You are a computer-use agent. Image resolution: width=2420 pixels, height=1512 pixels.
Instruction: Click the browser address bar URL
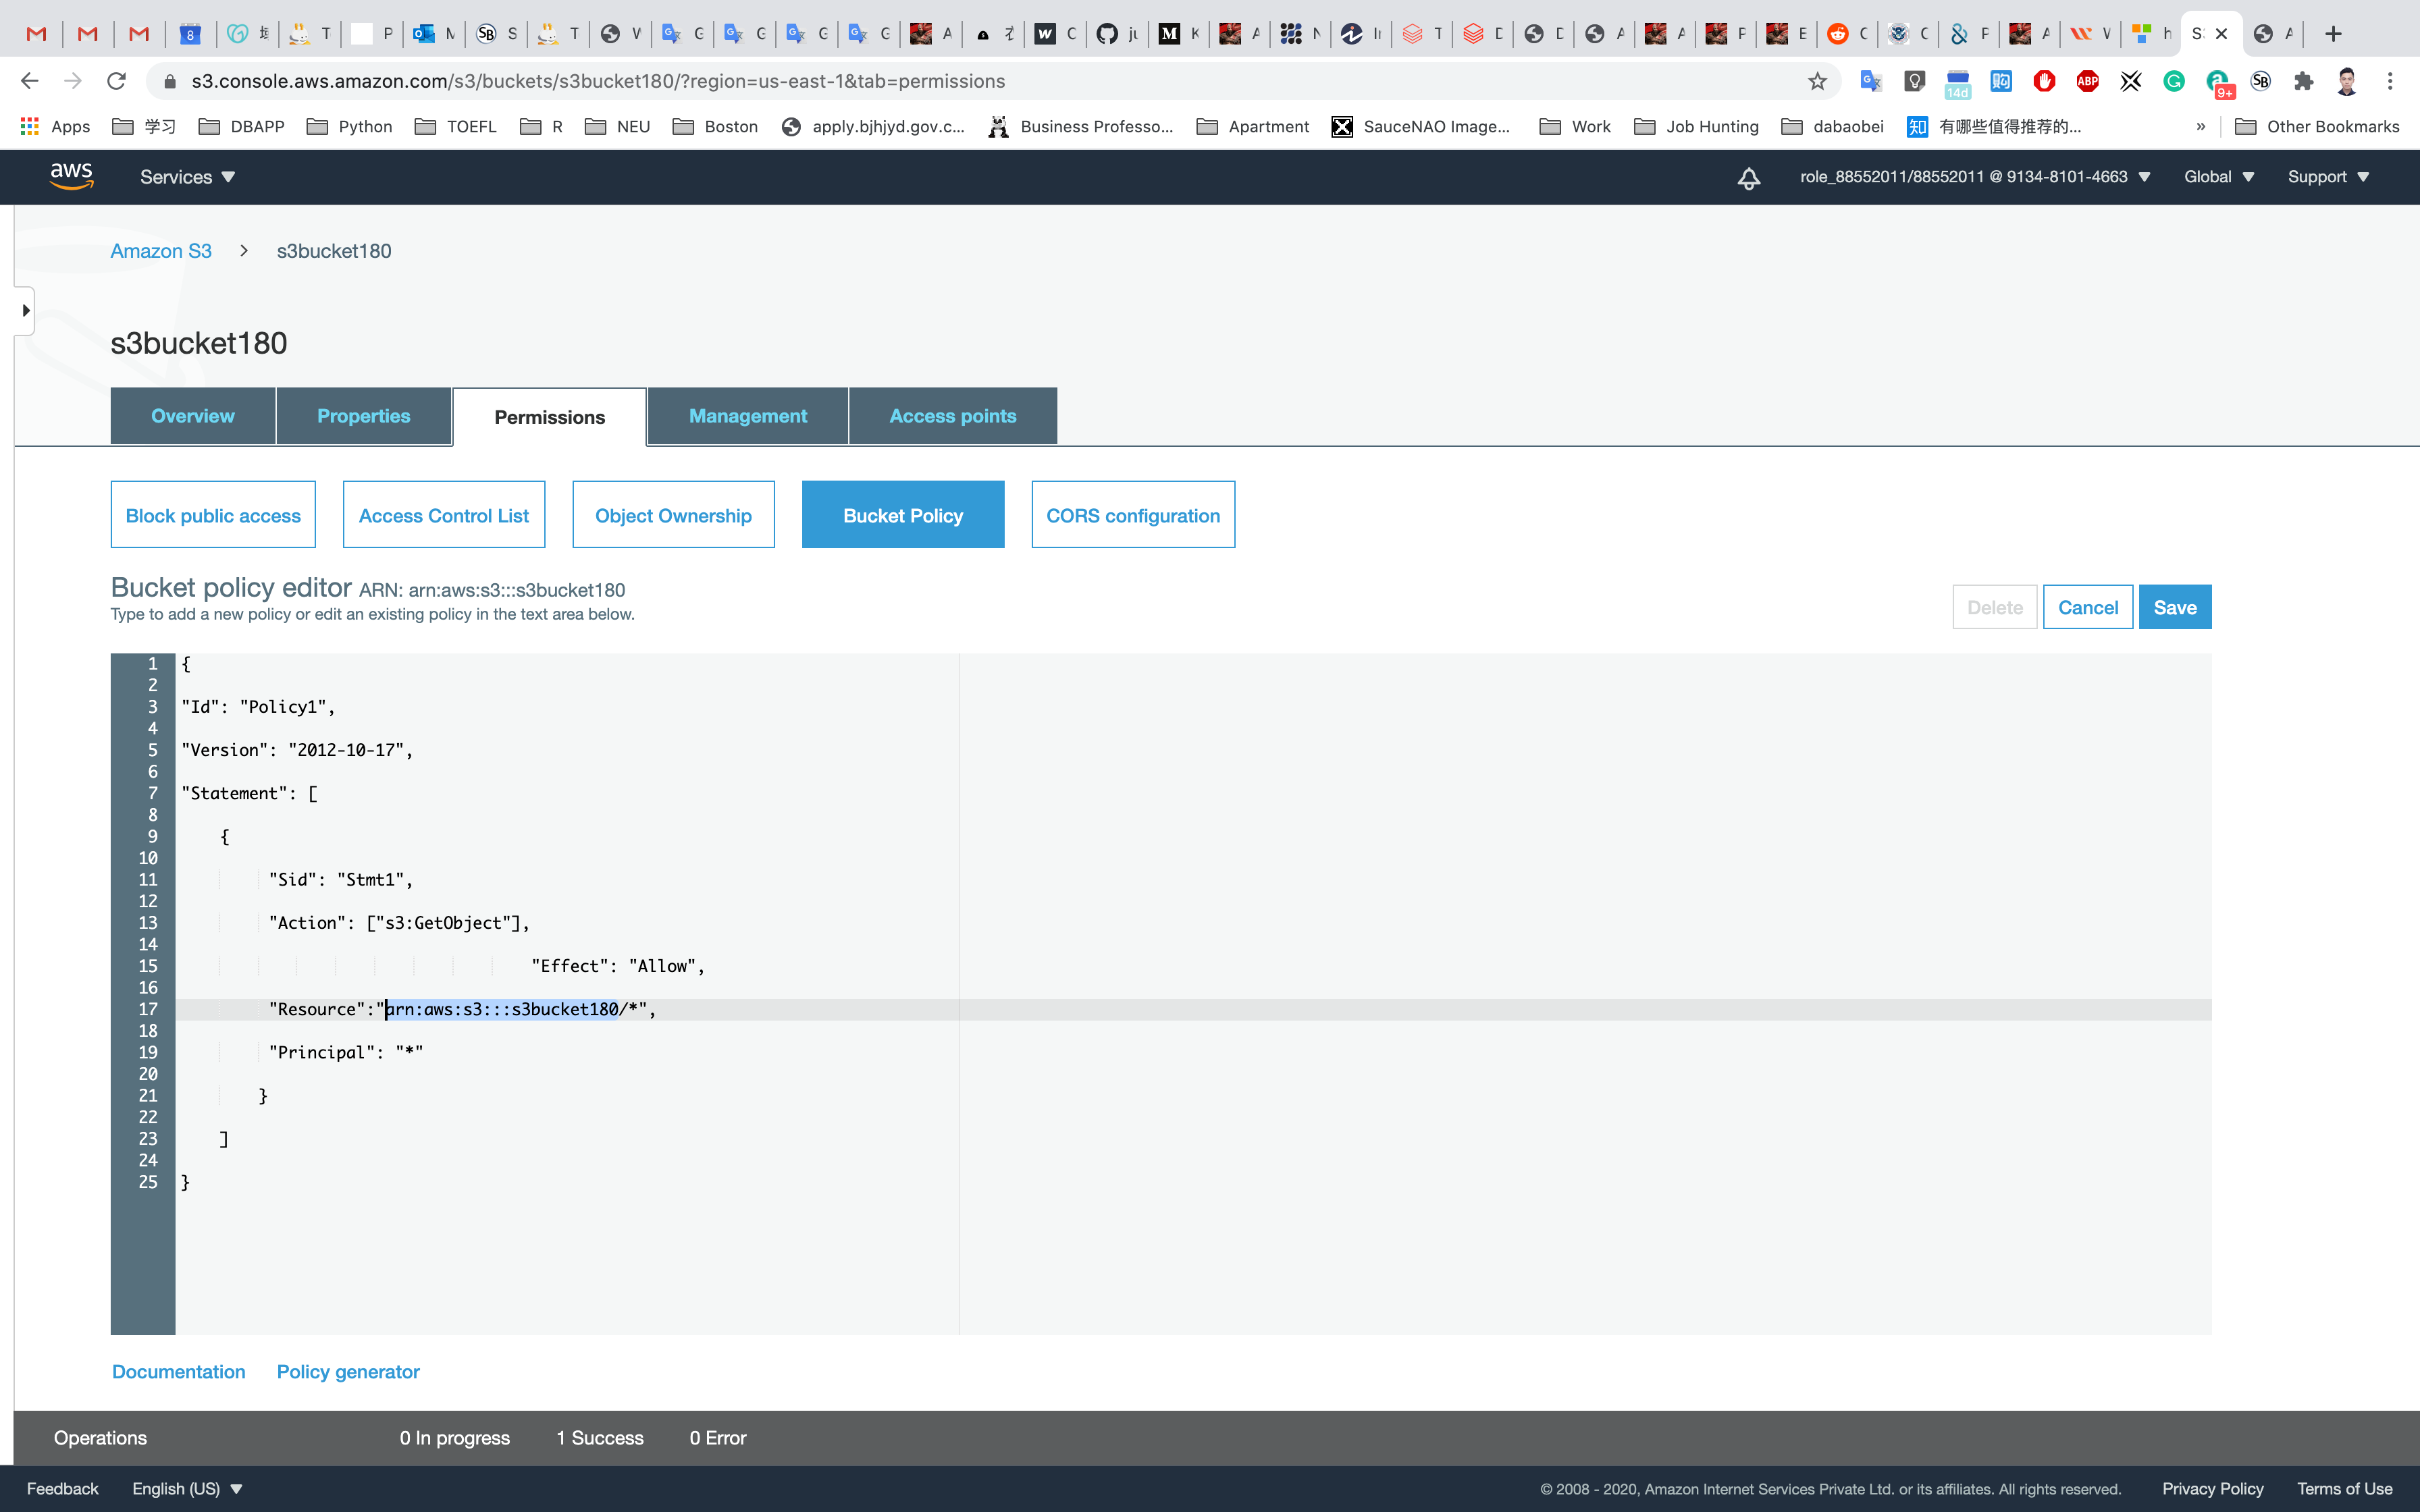pos(598,81)
